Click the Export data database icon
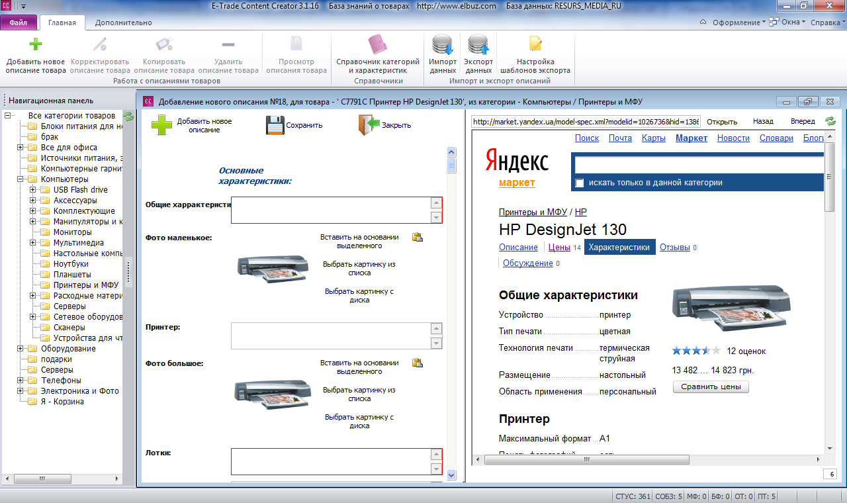This screenshot has height=503, width=847. pyautogui.click(x=478, y=44)
